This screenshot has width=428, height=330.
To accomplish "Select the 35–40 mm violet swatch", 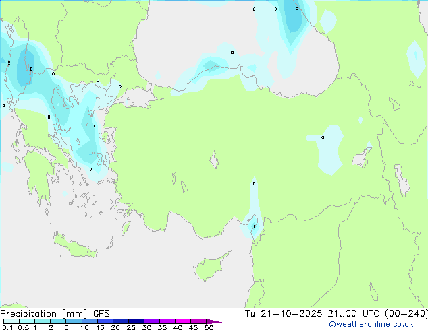I will tap(167, 321).
